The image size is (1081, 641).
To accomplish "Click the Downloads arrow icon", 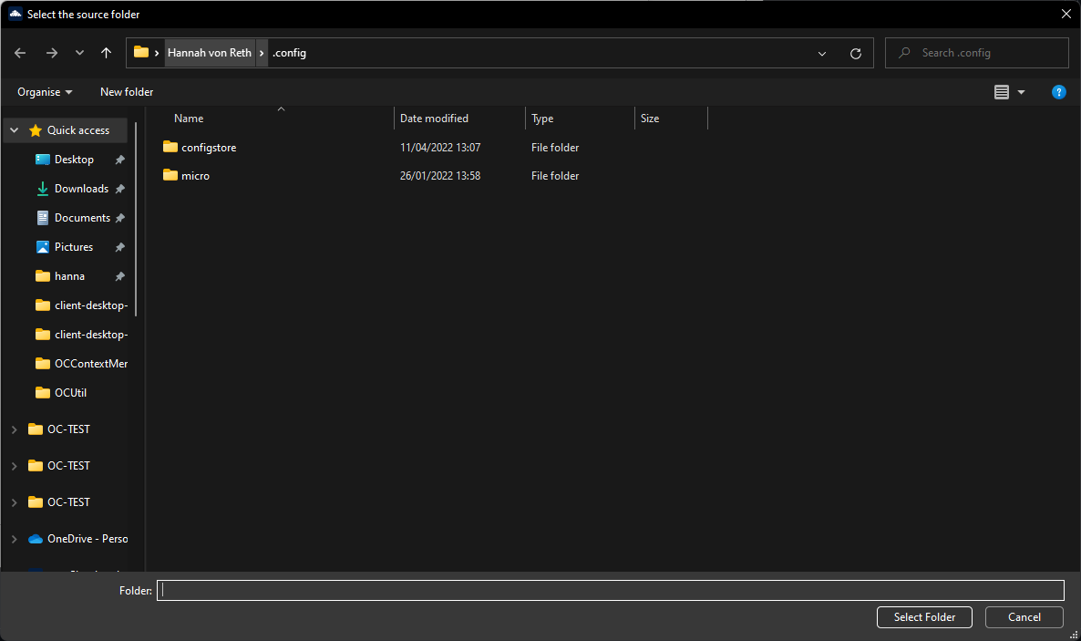I will pyautogui.click(x=43, y=189).
